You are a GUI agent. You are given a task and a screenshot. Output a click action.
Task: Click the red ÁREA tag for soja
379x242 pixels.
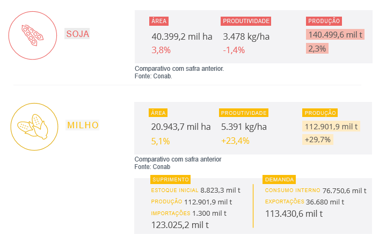tap(159, 21)
